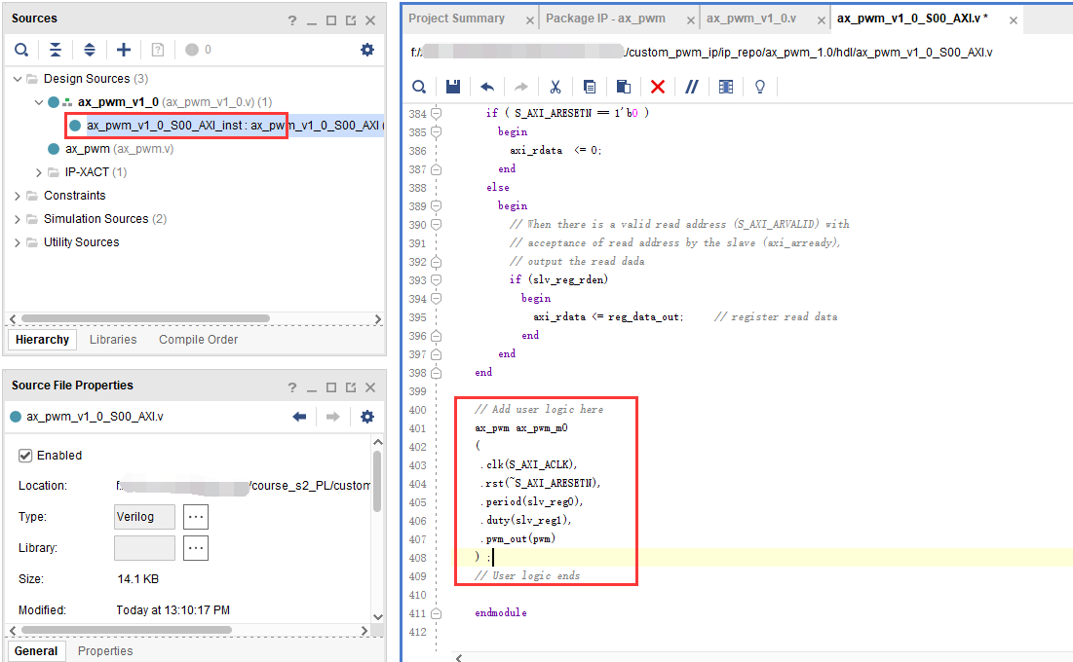Collapse all items in Sources panel

tap(56, 50)
